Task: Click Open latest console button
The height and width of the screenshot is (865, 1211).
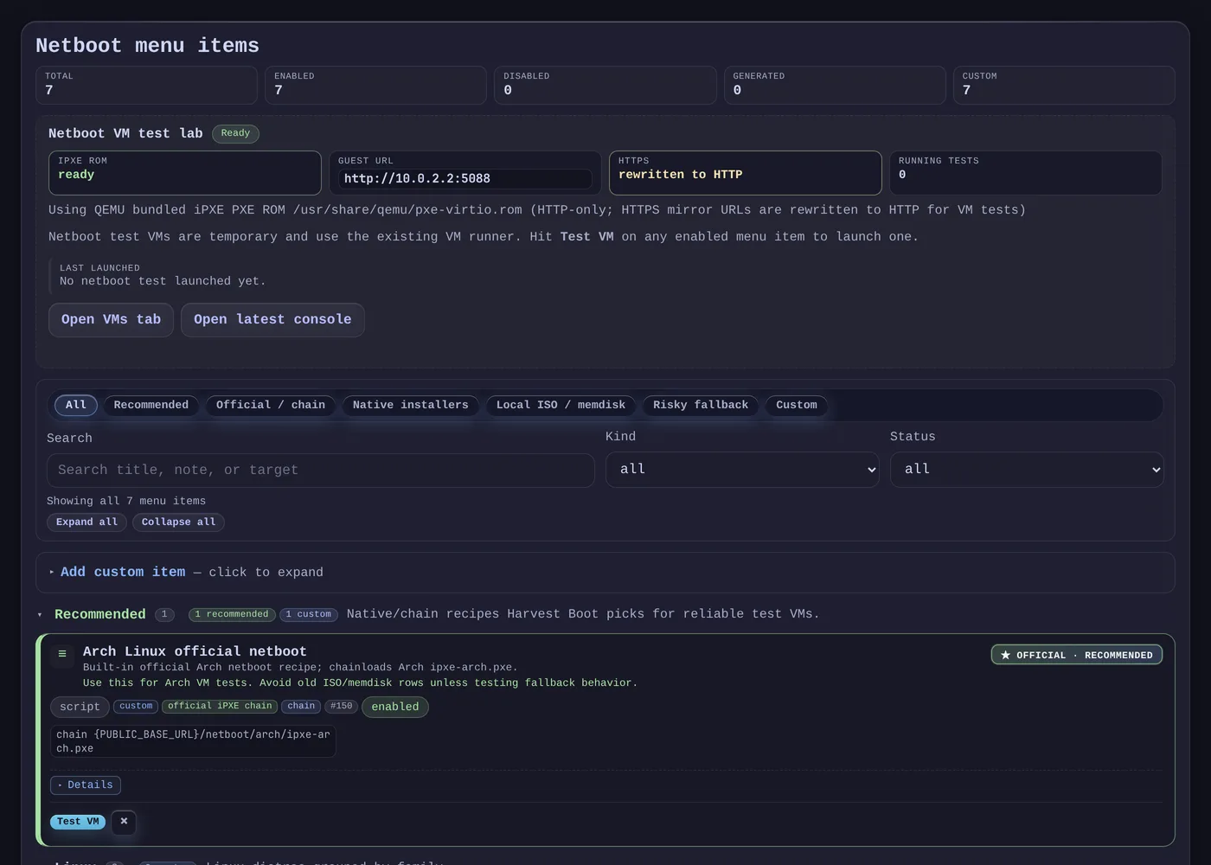Action: pos(272,320)
